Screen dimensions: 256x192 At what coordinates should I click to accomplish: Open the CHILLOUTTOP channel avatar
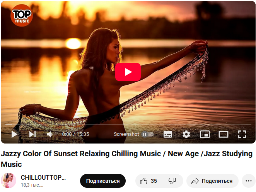click(x=9, y=180)
